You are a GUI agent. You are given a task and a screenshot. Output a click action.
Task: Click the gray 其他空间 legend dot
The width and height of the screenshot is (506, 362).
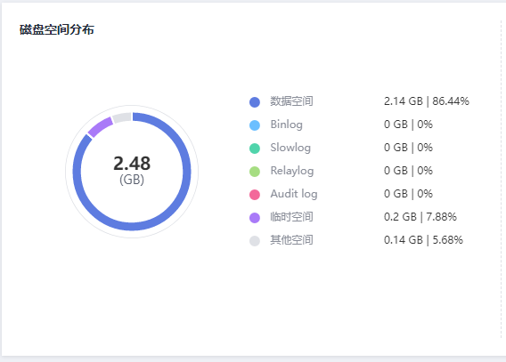(x=255, y=241)
